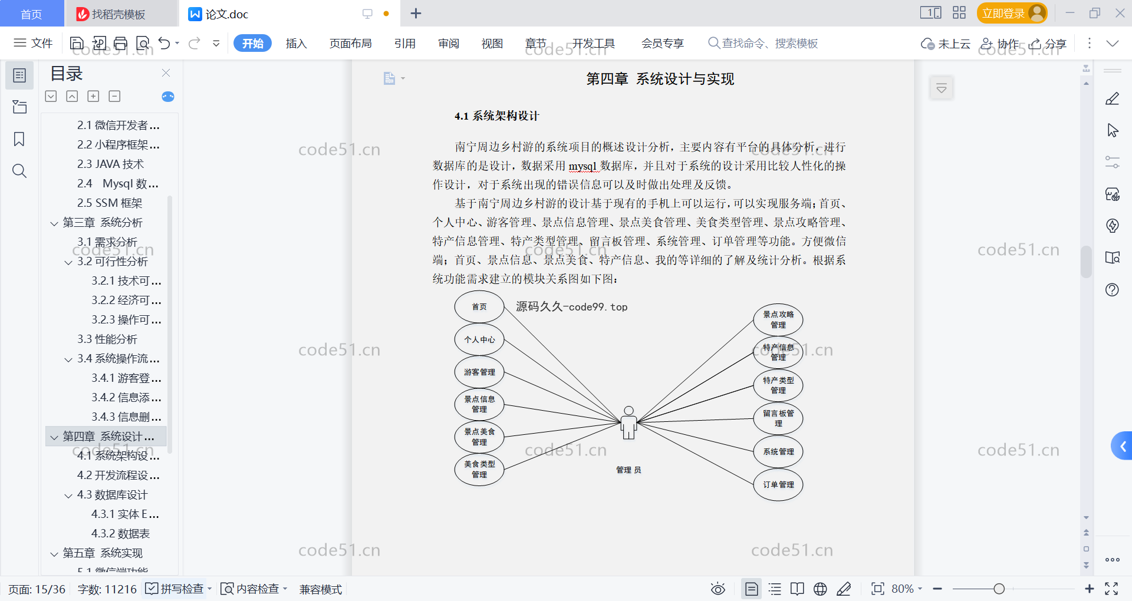
Task: Click the zoom in plus button
Action: pyautogui.click(x=1089, y=589)
